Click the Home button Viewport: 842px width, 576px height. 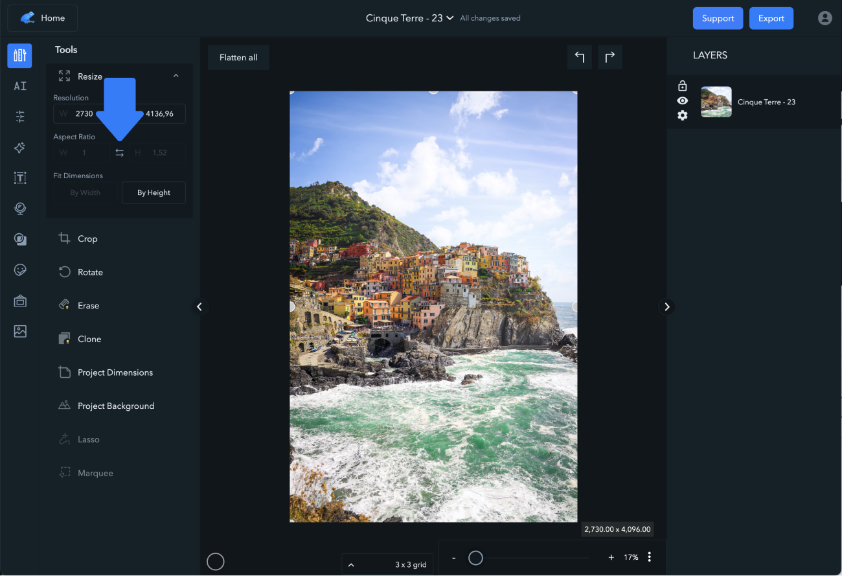42,18
